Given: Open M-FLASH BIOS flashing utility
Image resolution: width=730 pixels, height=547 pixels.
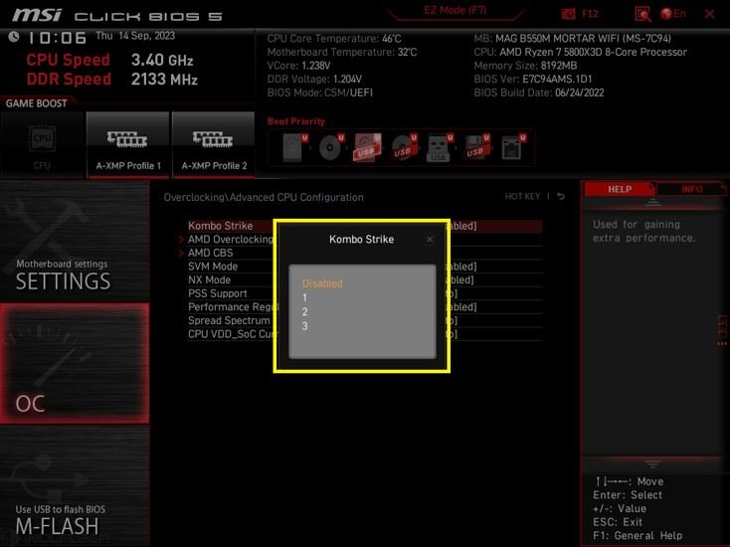Looking at the screenshot, I should tap(75, 486).
